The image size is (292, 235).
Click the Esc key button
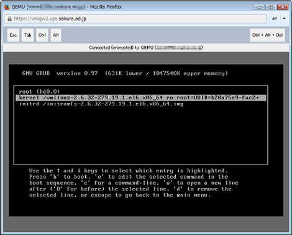(13, 35)
